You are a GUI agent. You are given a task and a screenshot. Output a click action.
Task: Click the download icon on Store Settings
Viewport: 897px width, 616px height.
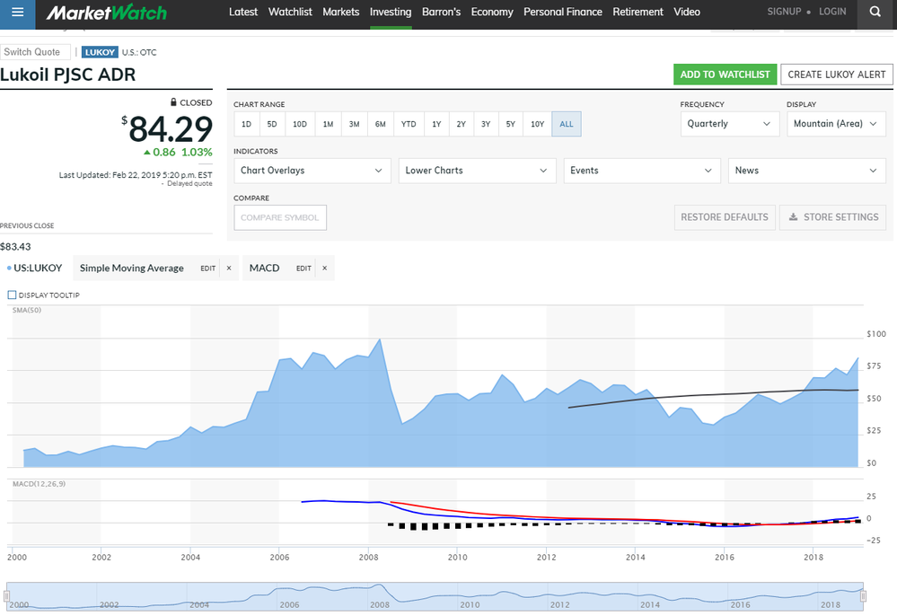[x=794, y=217]
